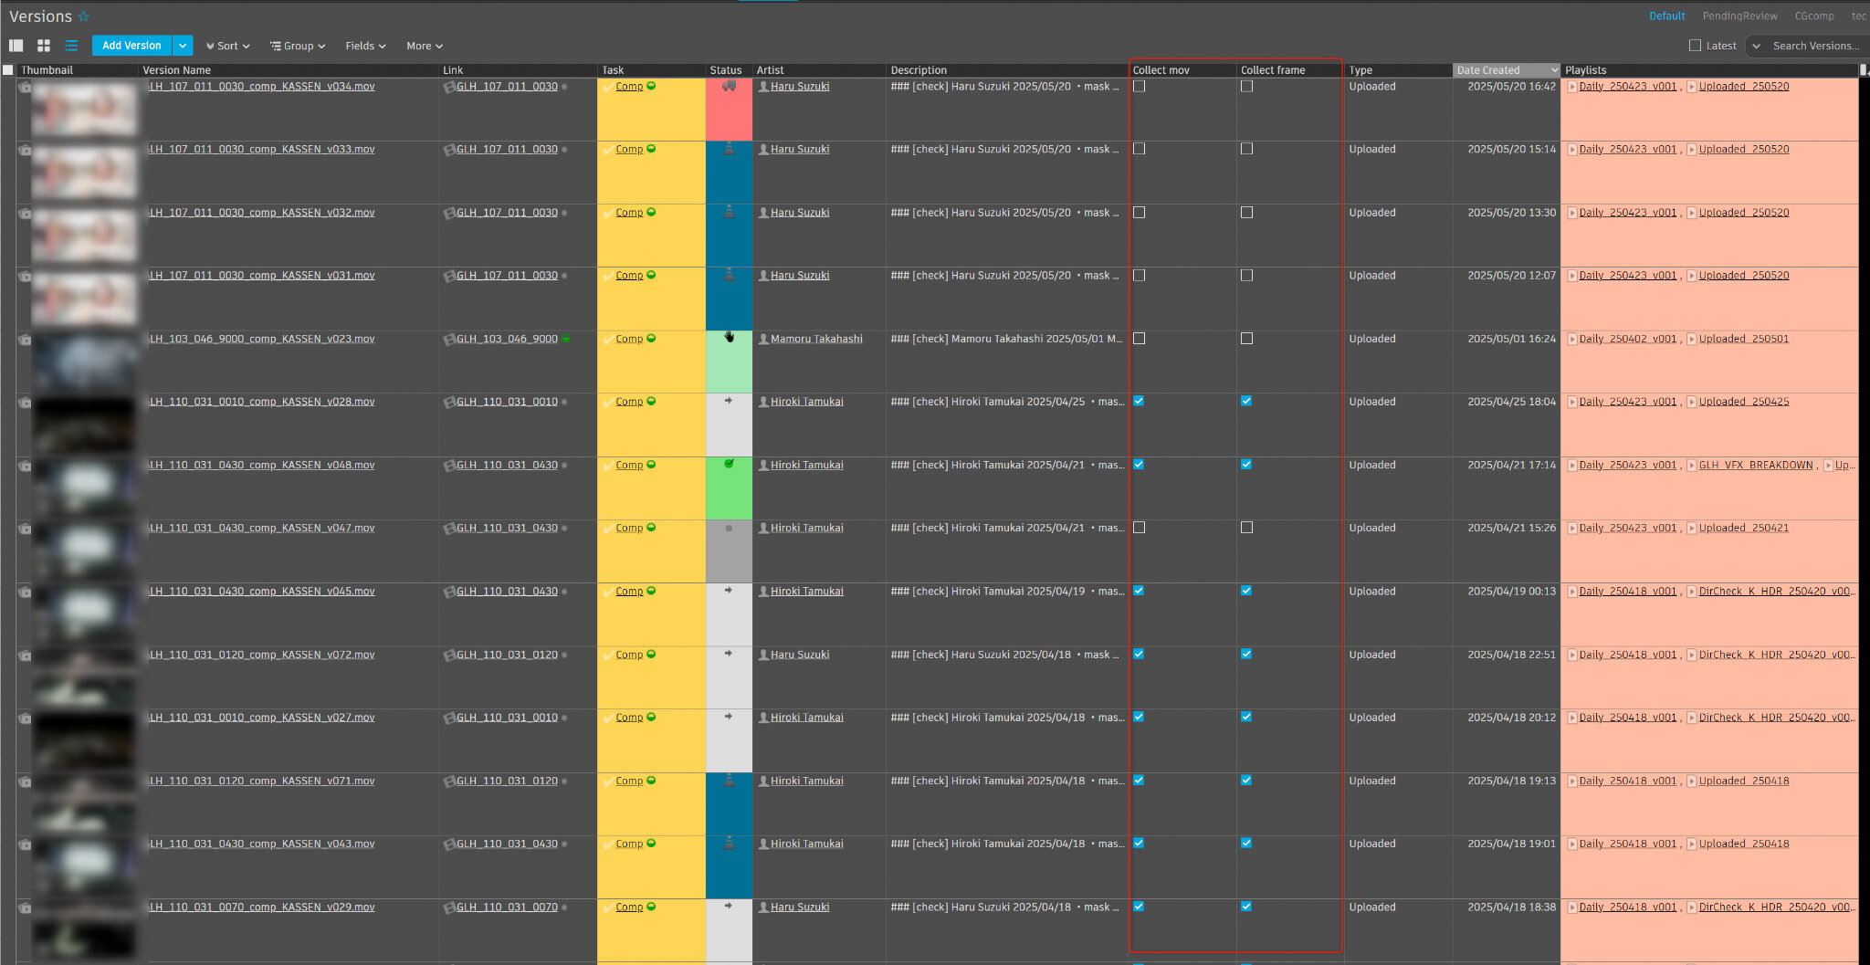Uncheck Collect frame for GLH_110_031_0010 v028
1870x965 pixels.
click(x=1246, y=402)
